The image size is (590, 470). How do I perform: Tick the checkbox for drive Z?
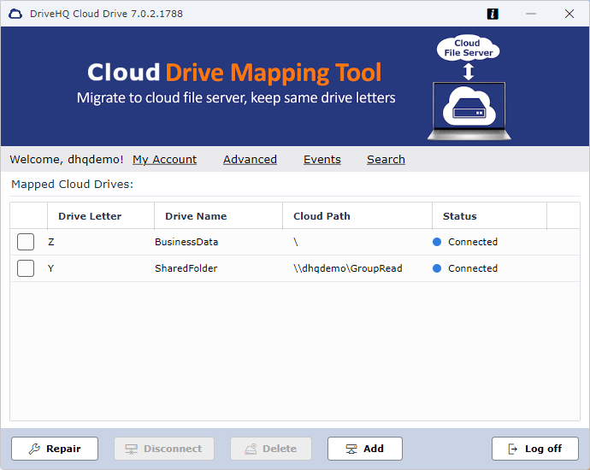(x=26, y=242)
